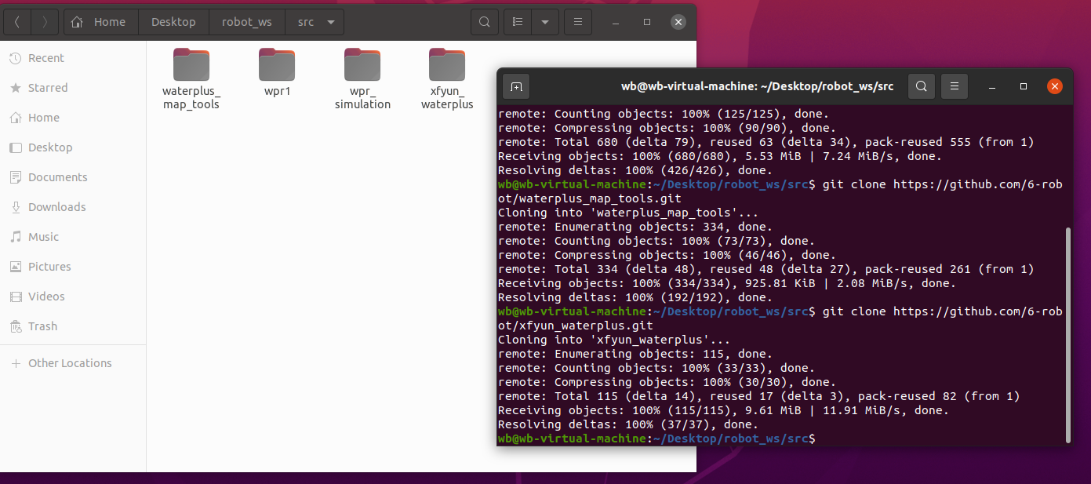Open Files hamburger menu
Viewport: 1091px width, 484px height.
[x=578, y=22]
